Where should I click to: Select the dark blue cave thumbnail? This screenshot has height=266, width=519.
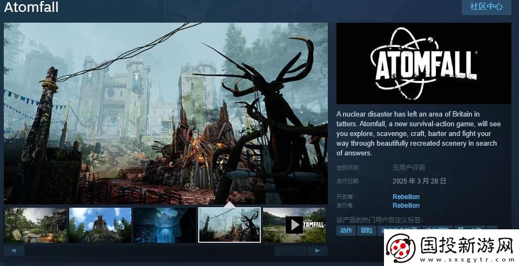point(165,225)
